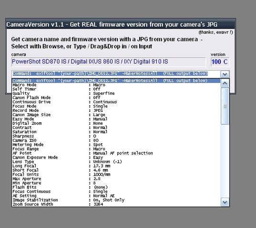The image size is (256, 228).
Task: Select the Focus Mode row
Action: 116,106
